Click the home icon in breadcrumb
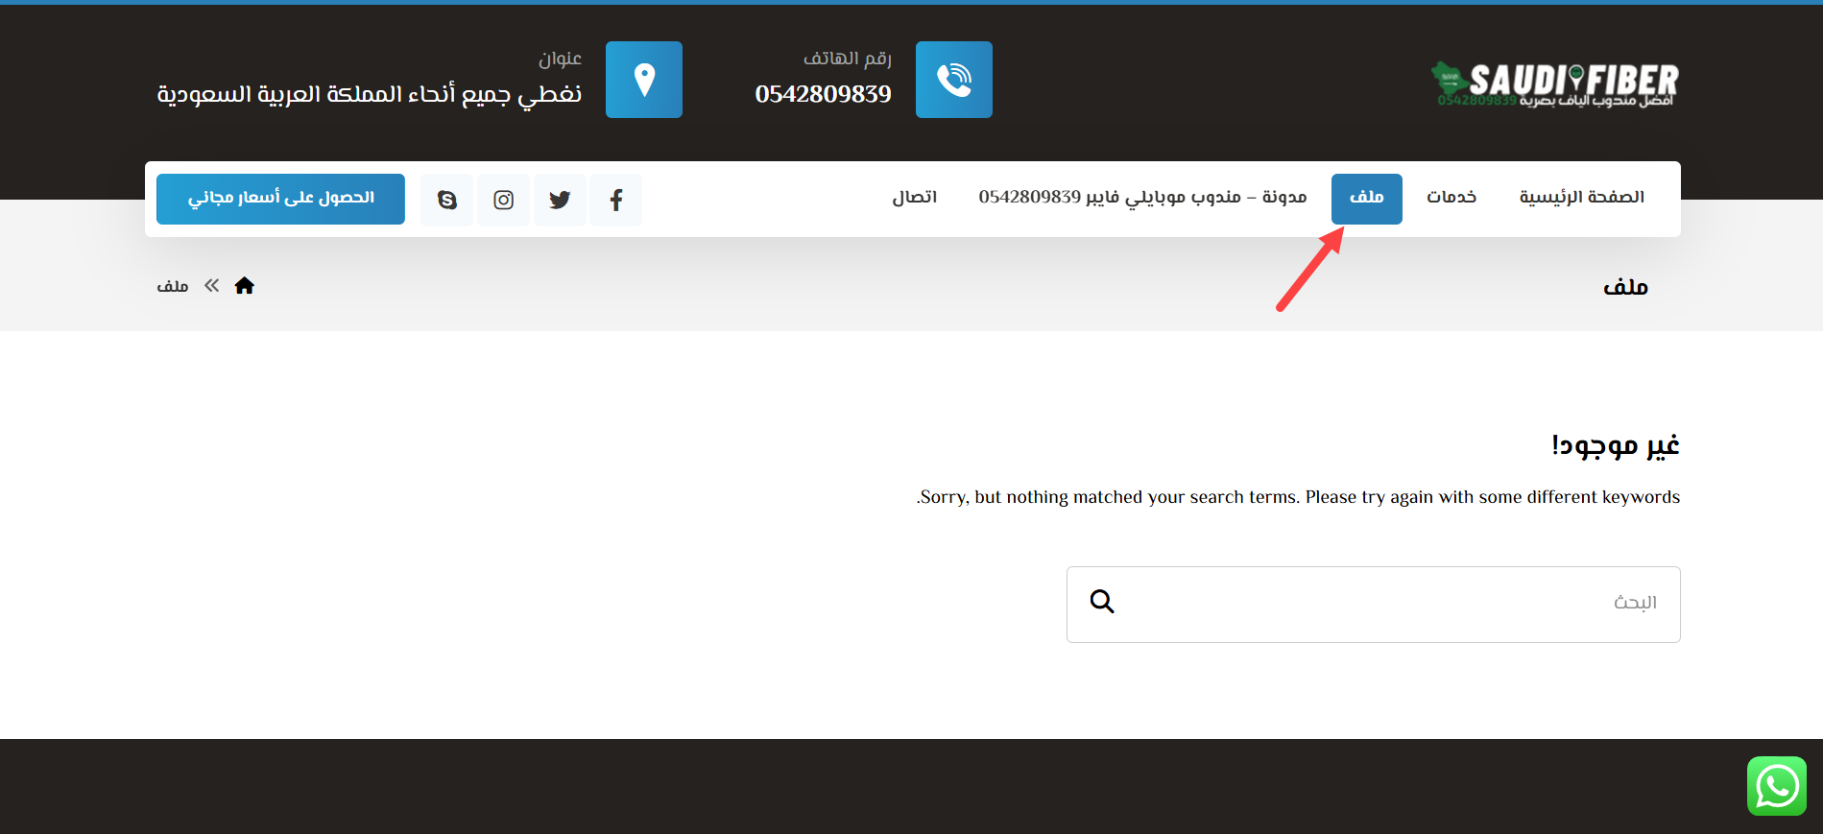Screen dimensions: 1823x834 point(245,286)
